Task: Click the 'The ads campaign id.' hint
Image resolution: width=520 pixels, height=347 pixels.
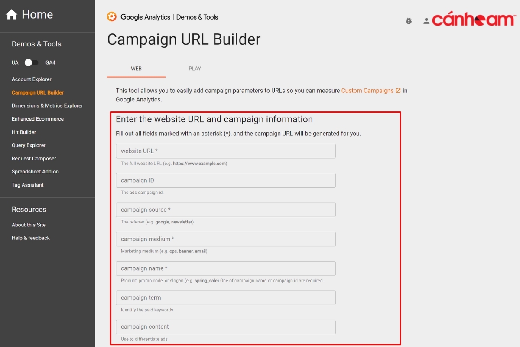Action: pyautogui.click(x=142, y=193)
